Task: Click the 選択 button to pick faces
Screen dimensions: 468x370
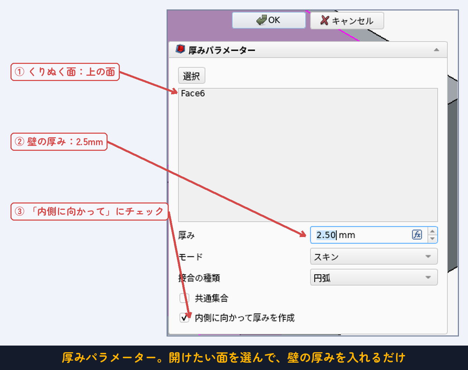Action: [x=191, y=76]
